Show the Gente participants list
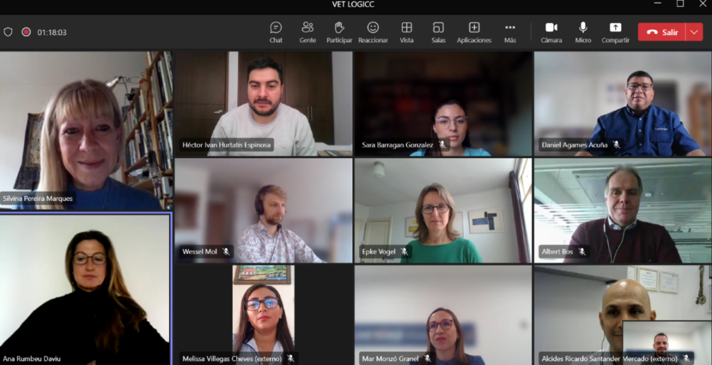 tap(307, 32)
